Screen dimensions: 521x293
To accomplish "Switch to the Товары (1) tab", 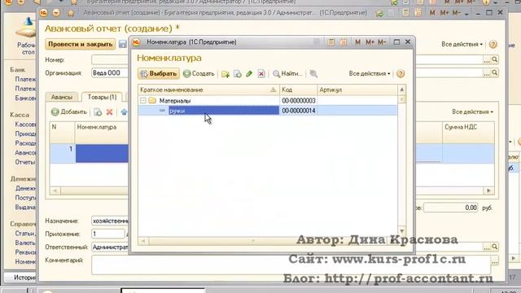I will click(x=102, y=97).
